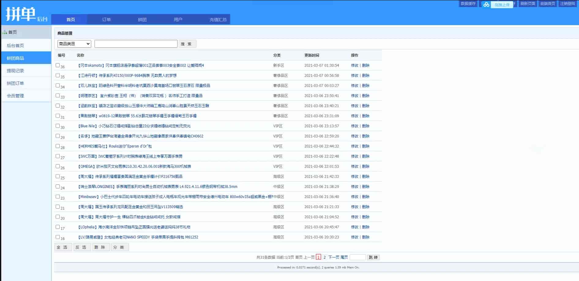This screenshot has width=579, height=281.
Task: Focus the page-number jump input field
Action: coord(357,257)
